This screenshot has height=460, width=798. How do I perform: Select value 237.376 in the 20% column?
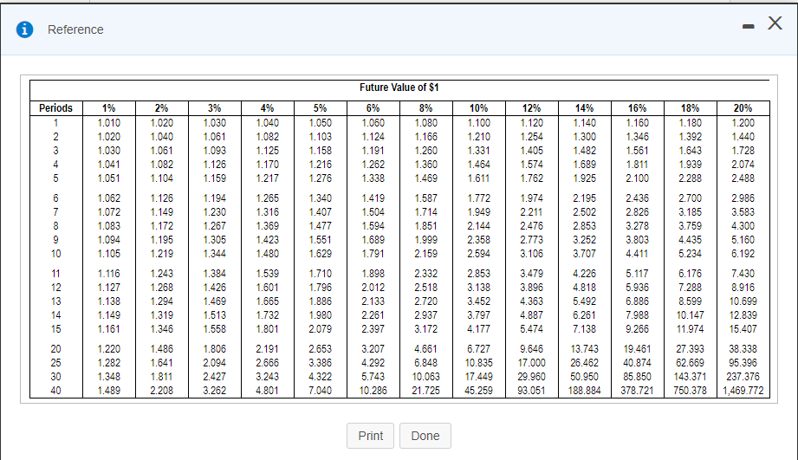point(743,377)
